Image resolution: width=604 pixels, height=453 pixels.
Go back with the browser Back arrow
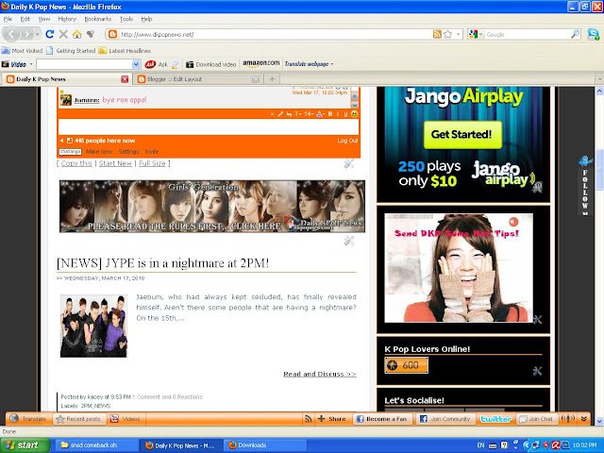[11, 34]
